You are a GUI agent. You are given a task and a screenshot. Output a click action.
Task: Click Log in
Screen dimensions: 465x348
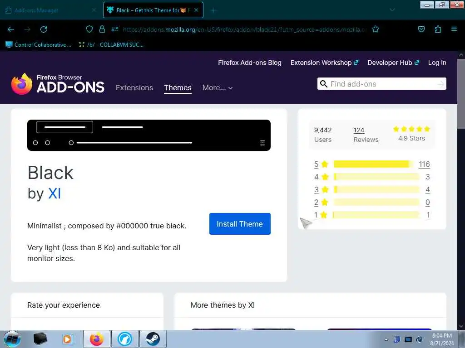coord(437,63)
